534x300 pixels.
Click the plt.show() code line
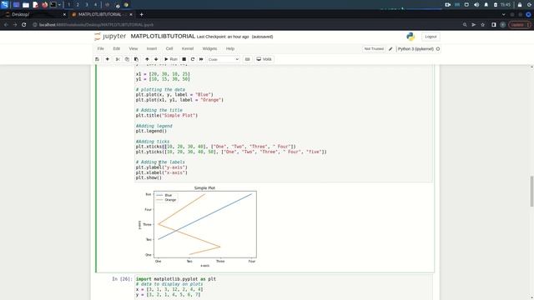point(149,177)
